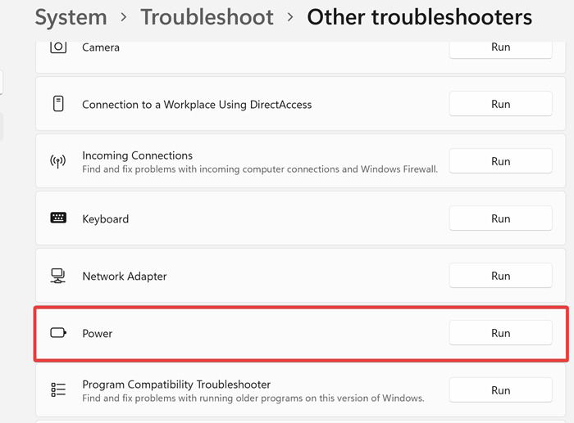Run the DirectAccess connection troubleshooter
This screenshot has width=574, height=423.
[x=500, y=104]
